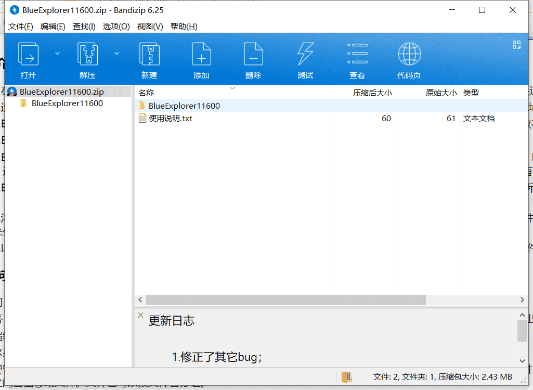Close the Bandizip window

(513, 10)
